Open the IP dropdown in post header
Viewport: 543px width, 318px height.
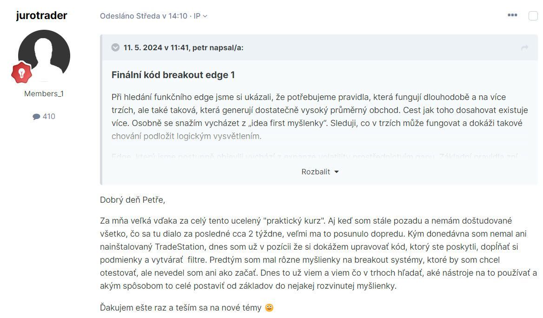(200, 16)
